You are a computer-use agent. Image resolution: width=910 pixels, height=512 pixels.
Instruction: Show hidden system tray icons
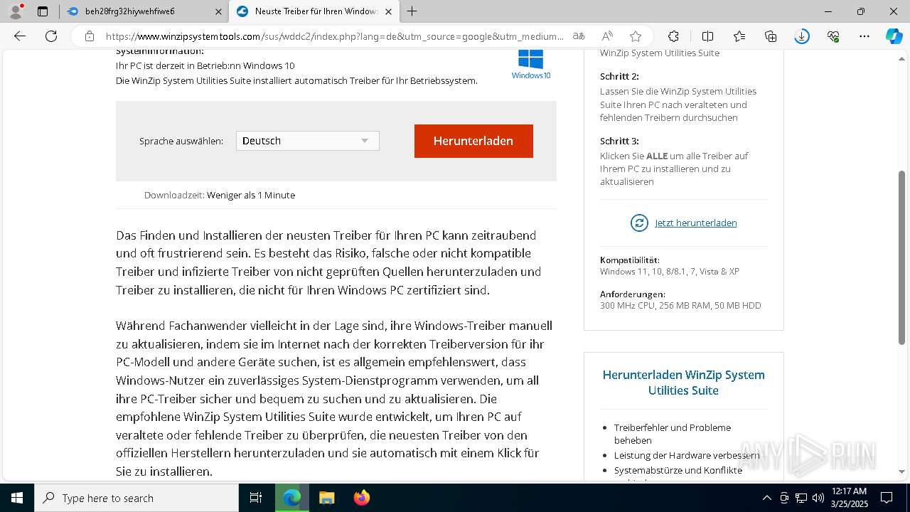coord(766,498)
